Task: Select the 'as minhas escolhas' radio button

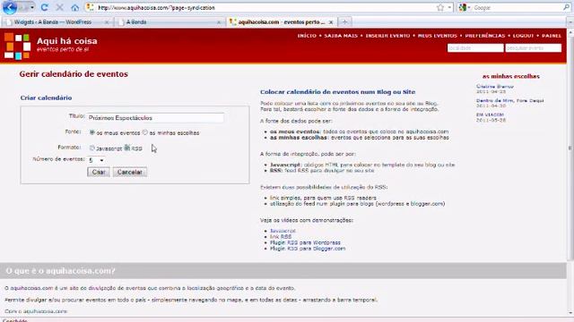Action: click(145, 132)
